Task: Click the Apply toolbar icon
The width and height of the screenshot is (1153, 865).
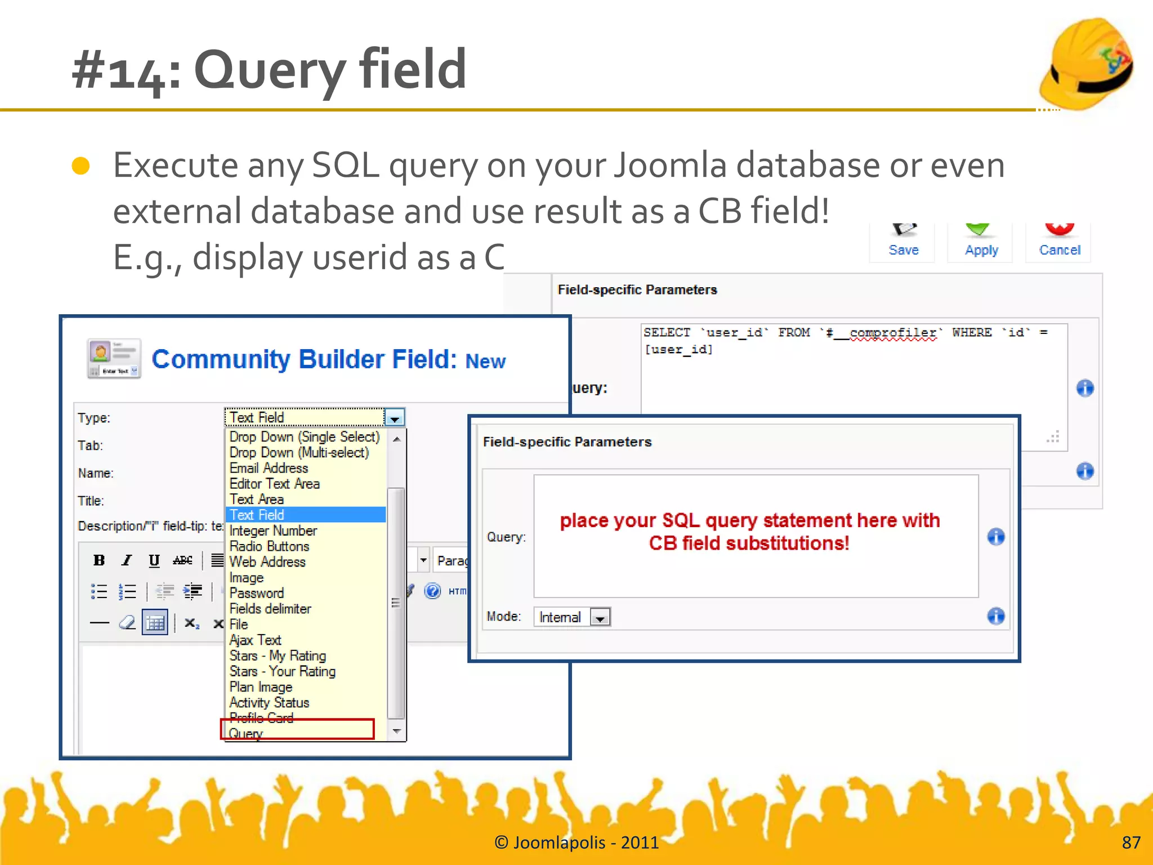Action: [981, 242]
